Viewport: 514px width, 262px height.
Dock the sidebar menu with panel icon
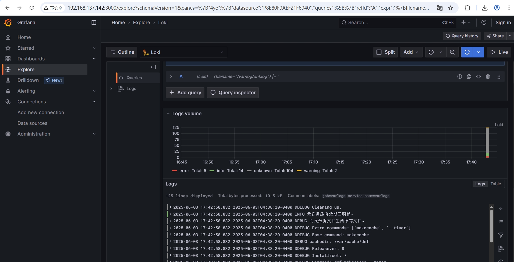coord(94,23)
